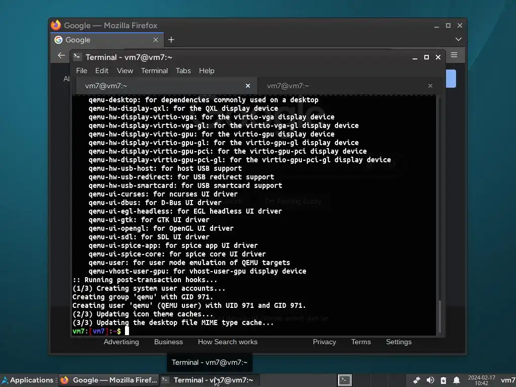Open the Edit menu in Terminal

(102, 71)
